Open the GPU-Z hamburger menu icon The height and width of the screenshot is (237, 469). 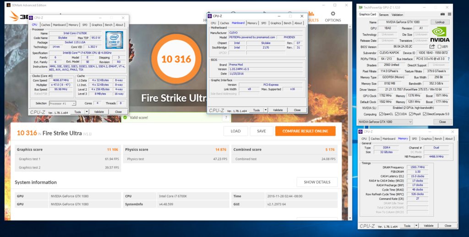click(449, 14)
